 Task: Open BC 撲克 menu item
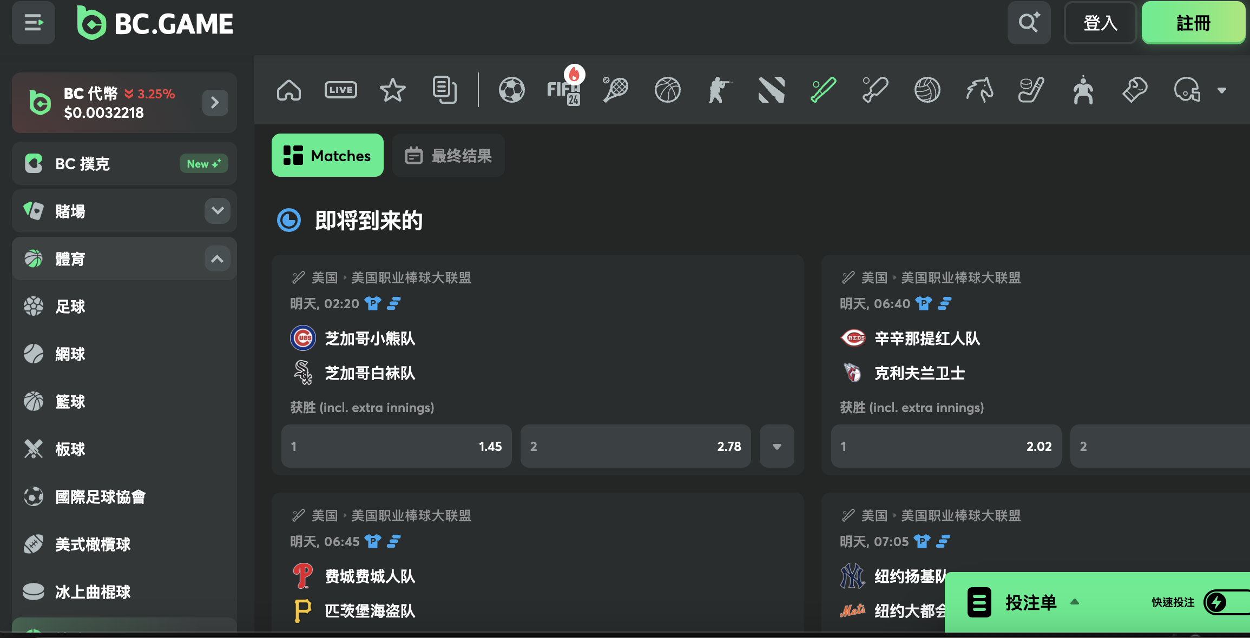[x=124, y=163]
